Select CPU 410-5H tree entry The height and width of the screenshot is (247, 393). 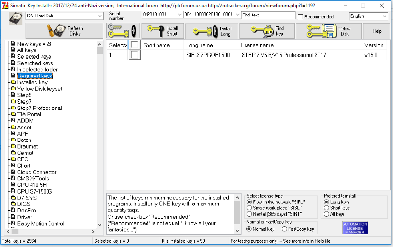point(32,185)
